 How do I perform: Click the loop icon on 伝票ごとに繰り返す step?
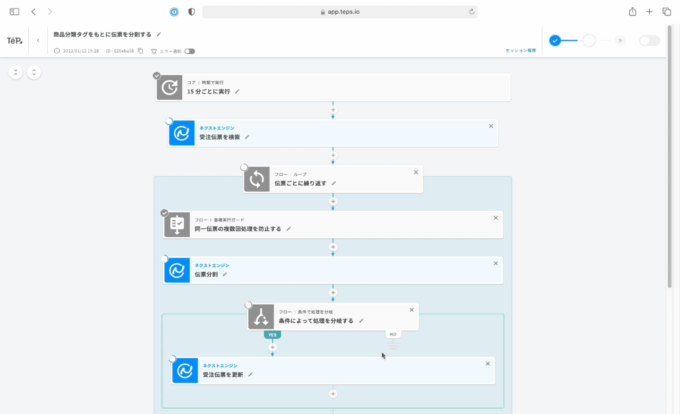click(x=257, y=179)
